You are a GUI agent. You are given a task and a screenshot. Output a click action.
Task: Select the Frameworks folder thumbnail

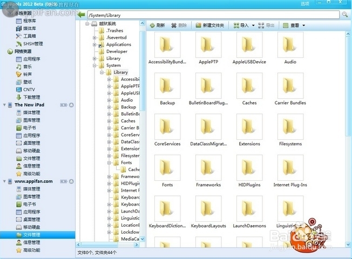(x=208, y=171)
